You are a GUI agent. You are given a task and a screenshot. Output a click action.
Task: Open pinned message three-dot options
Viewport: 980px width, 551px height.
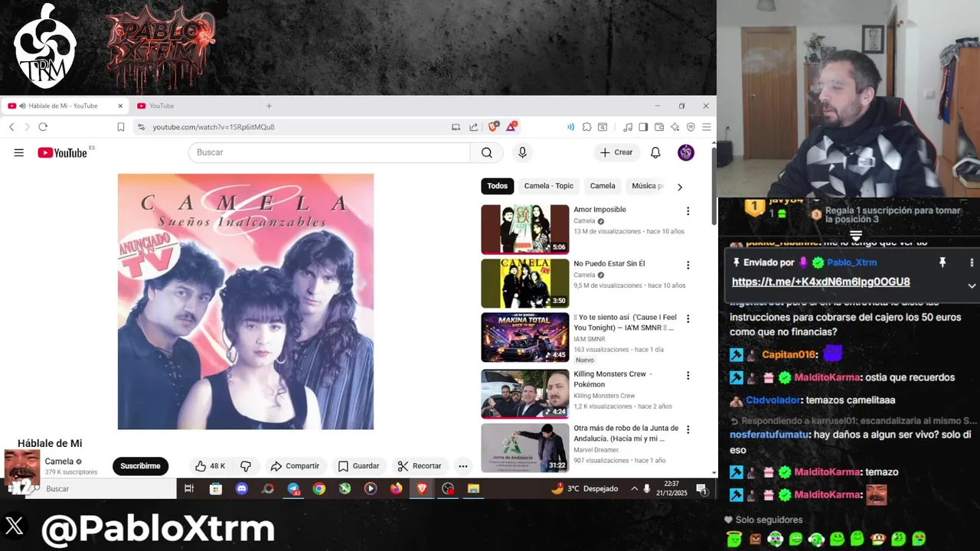point(972,262)
